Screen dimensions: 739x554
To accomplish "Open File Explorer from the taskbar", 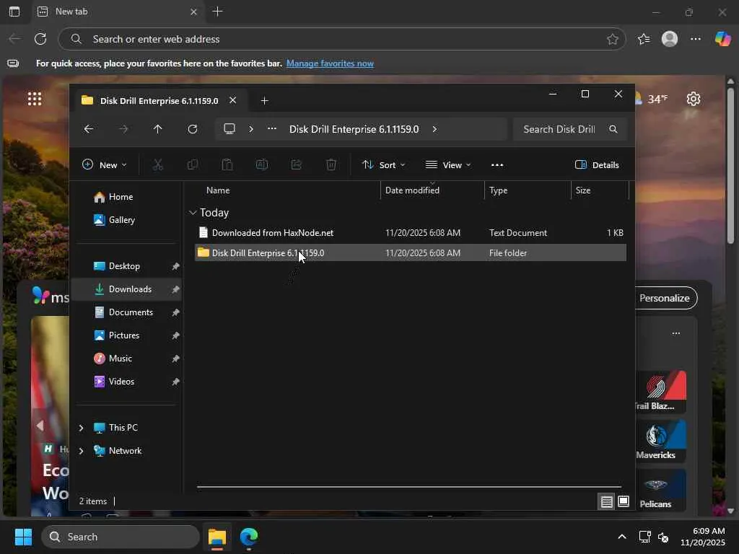I will [x=217, y=537].
